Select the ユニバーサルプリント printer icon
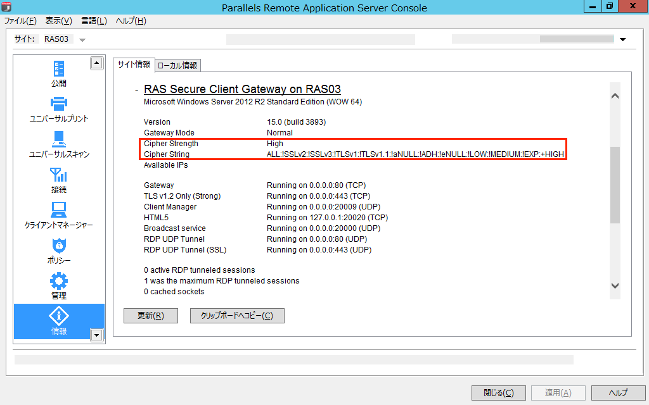 point(59,103)
